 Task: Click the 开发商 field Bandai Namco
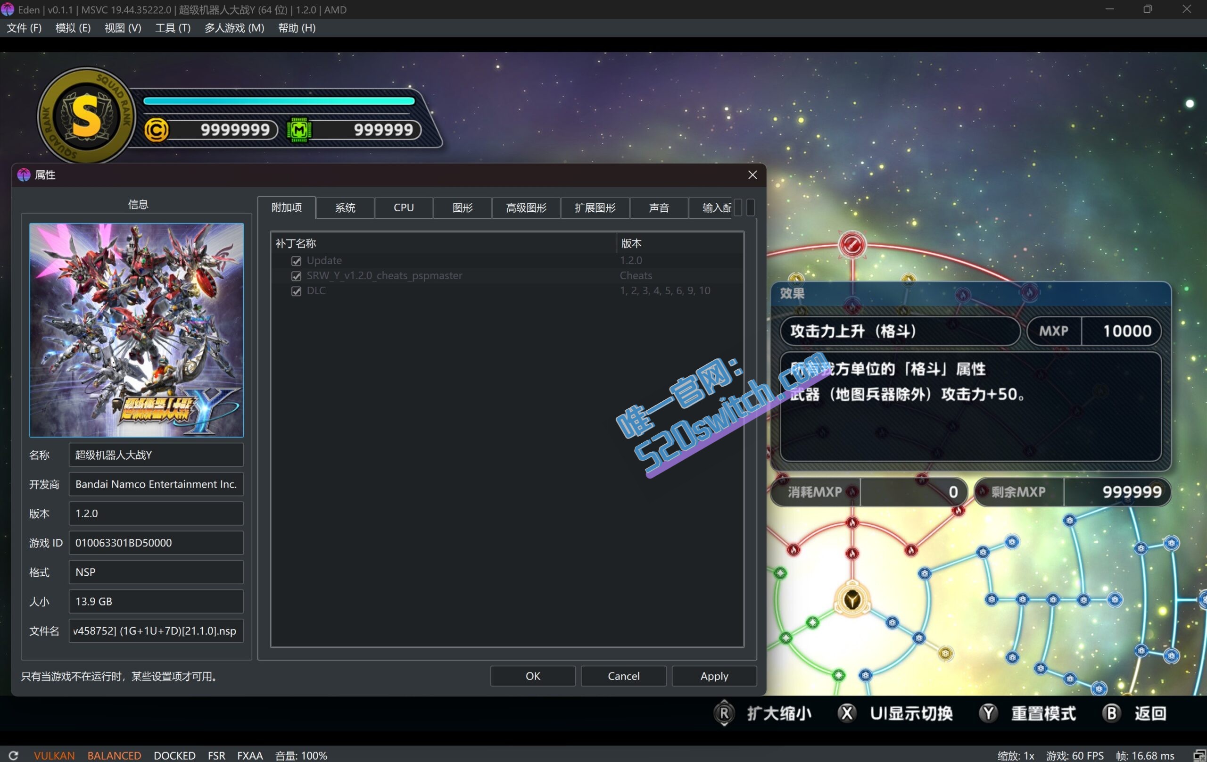(156, 484)
